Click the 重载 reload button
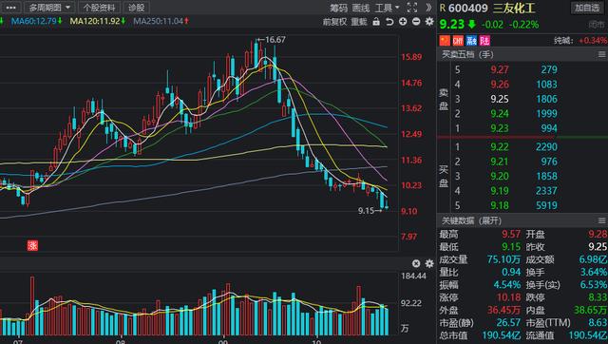The height and width of the screenshot is (344, 608). click(x=359, y=22)
